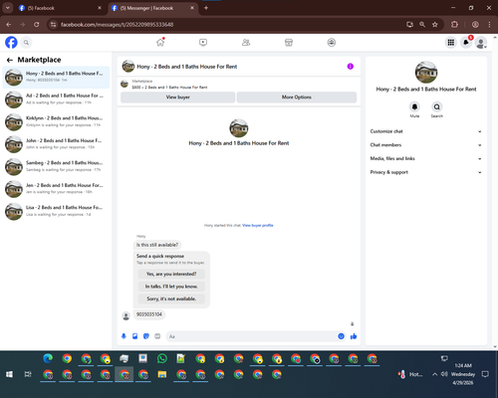Open the account profile avatar menu
The height and width of the screenshot is (398, 498).
[x=481, y=43]
